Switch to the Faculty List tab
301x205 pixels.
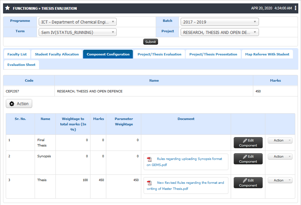[17, 54]
